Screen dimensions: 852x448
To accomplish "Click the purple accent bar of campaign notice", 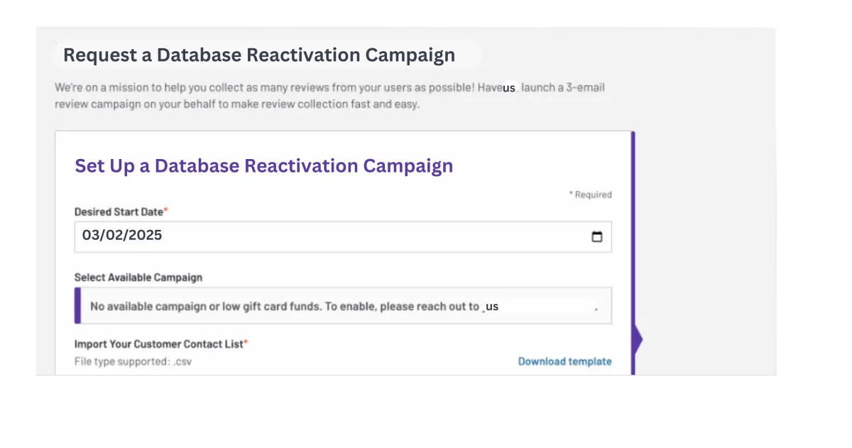I will 78,306.
